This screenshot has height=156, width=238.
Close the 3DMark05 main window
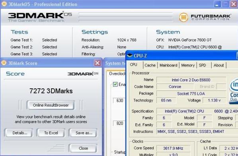click(234, 4)
